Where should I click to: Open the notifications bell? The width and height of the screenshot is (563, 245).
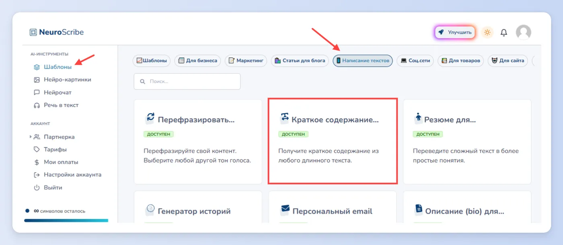pos(503,33)
